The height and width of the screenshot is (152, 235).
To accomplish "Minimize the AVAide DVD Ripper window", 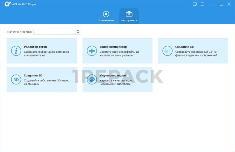I will 214,4.
